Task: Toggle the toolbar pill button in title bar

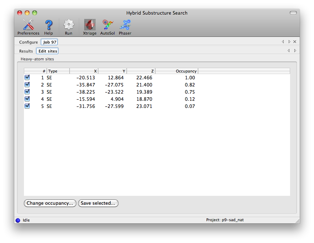Action: coord(293,13)
